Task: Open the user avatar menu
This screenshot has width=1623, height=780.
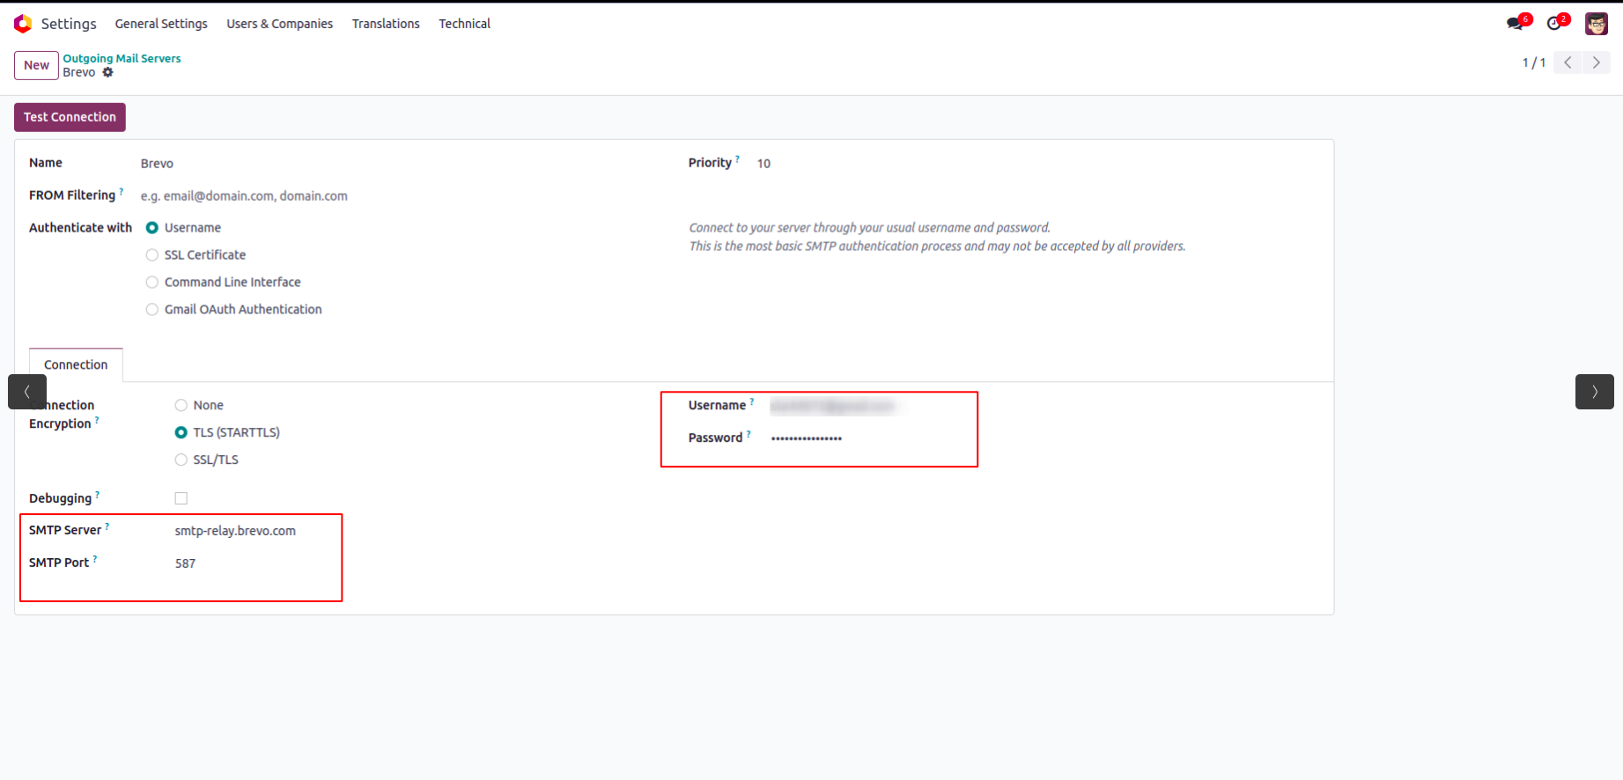Action: [1597, 24]
